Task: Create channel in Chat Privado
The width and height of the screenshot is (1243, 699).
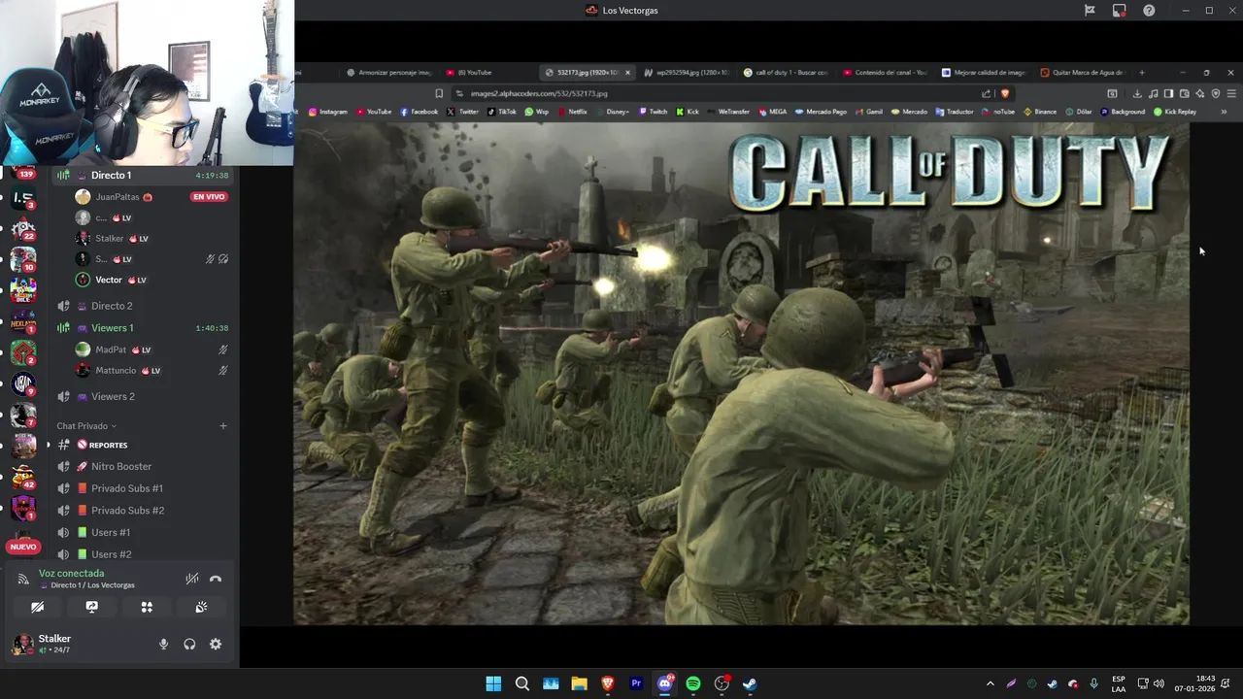Action: coord(223,426)
